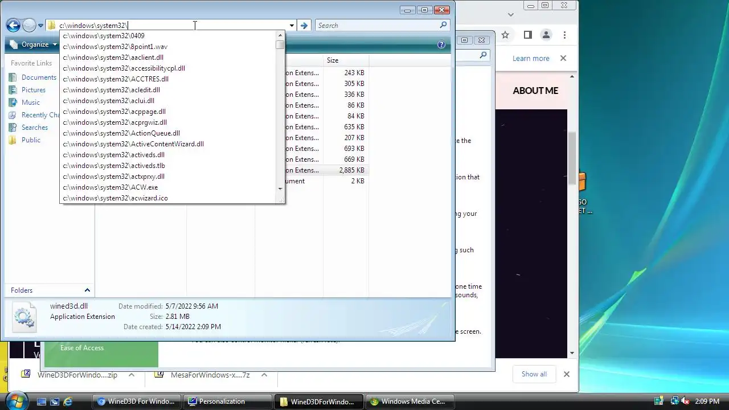729x410 pixels.
Task: Click the Chrome bookmark star icon
Action: [505, 35]
